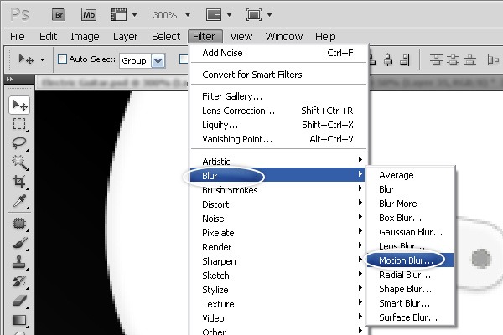
Task: Click Add Noise in Filter menu
Action: 277,53
